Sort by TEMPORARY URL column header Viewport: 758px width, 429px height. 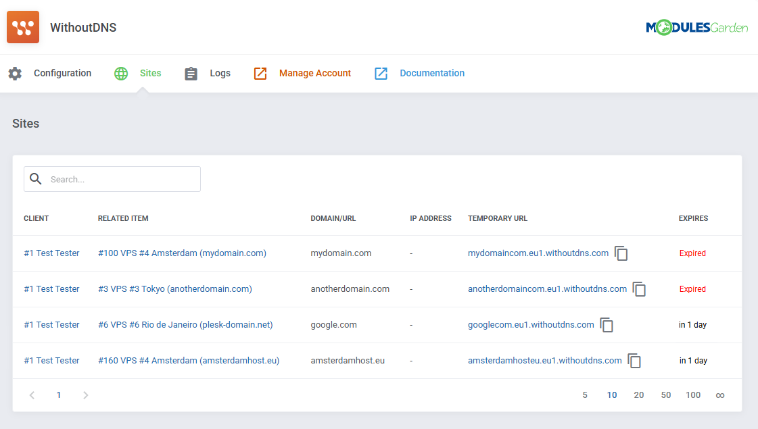coord(498,218)
